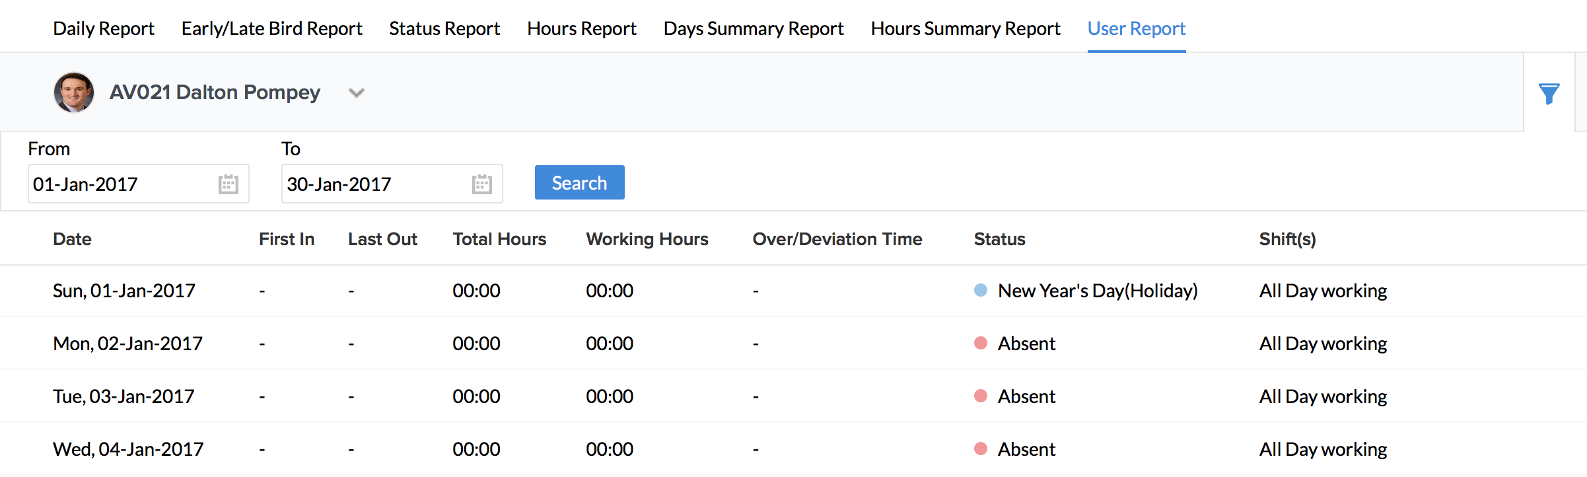Click red Absent dot for 04-Jan-2017
Image resolution: width=1587 pixels, height=477 pixels.
[x=981, y=449]
